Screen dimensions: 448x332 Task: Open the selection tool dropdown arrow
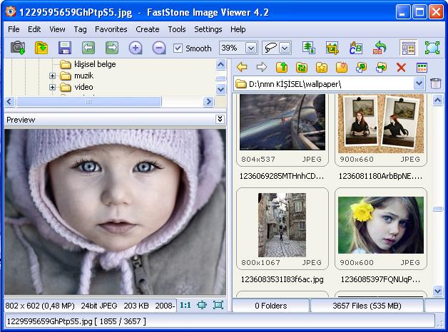coord(285,48)
